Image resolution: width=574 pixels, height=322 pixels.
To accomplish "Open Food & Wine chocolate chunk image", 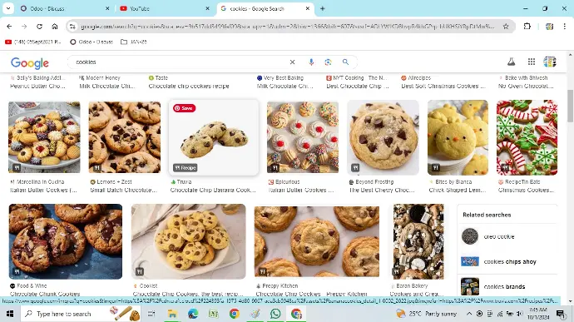I will (66, 241).
